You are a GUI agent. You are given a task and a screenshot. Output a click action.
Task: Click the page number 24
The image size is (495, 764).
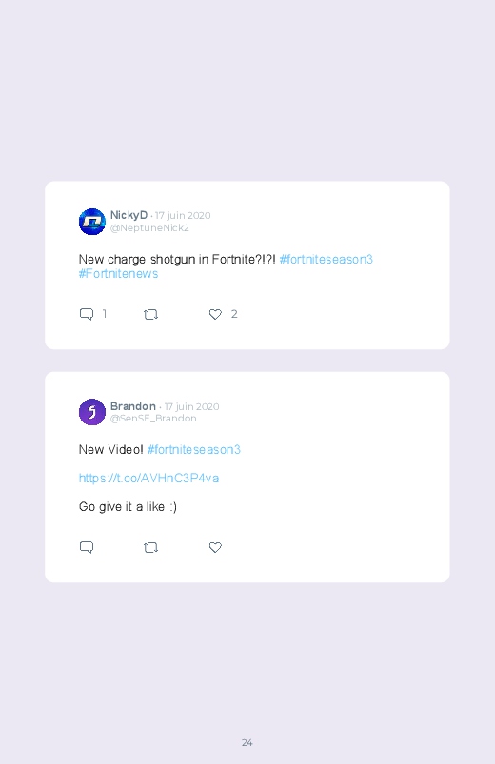247,742
